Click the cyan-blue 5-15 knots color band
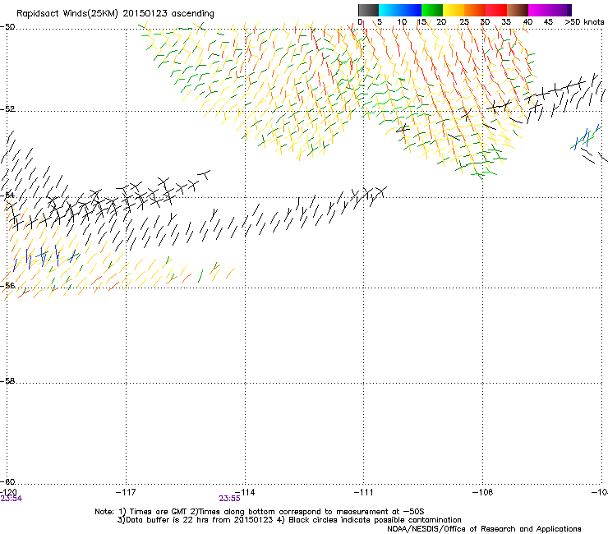 tap(400, 10)
